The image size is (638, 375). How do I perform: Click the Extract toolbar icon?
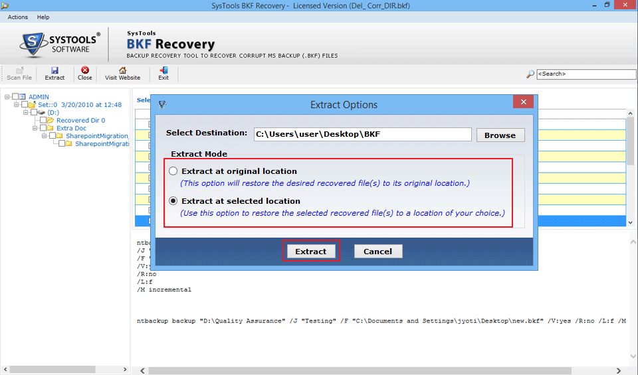click(x=54, y=70)
